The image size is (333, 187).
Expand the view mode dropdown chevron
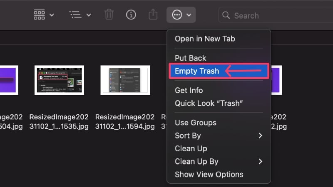click(x=52, y=15)
